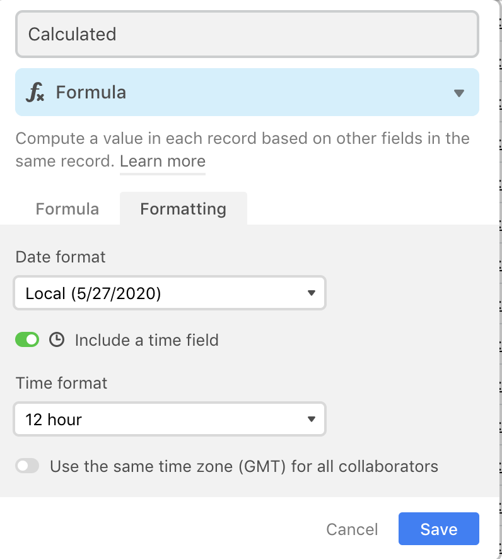This screenshot has width=502, height=559.
Task: Click the Formula field type label
Action: (x=91, y=92)
